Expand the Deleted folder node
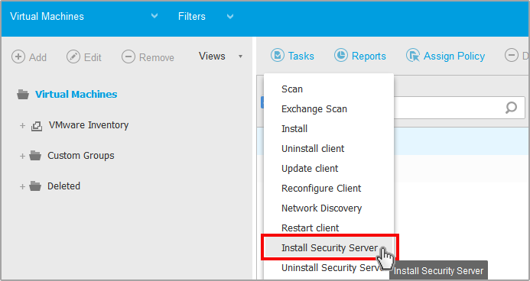530x281 pixels. [x=22, y=186]
